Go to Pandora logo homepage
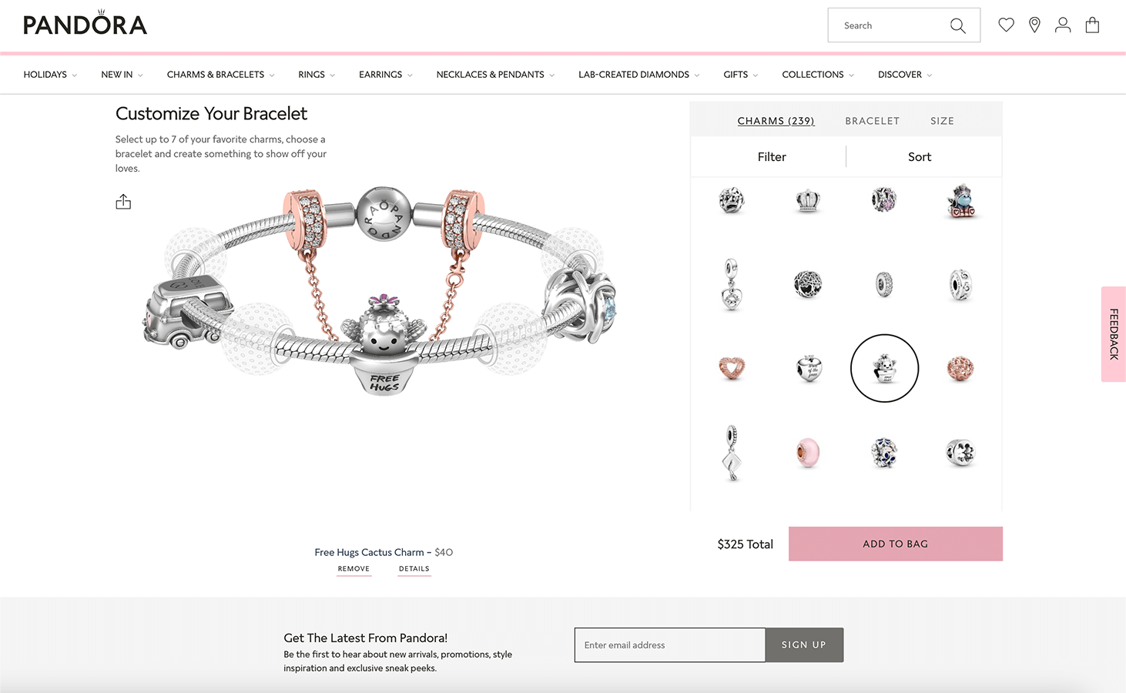The width and height of the screenshot is (1126, 693). point(85,23)
